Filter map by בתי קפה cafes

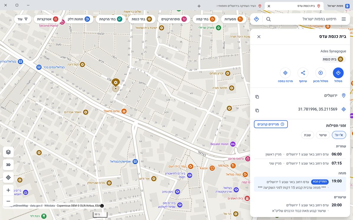pyautogui.click(x=206, y=19)
